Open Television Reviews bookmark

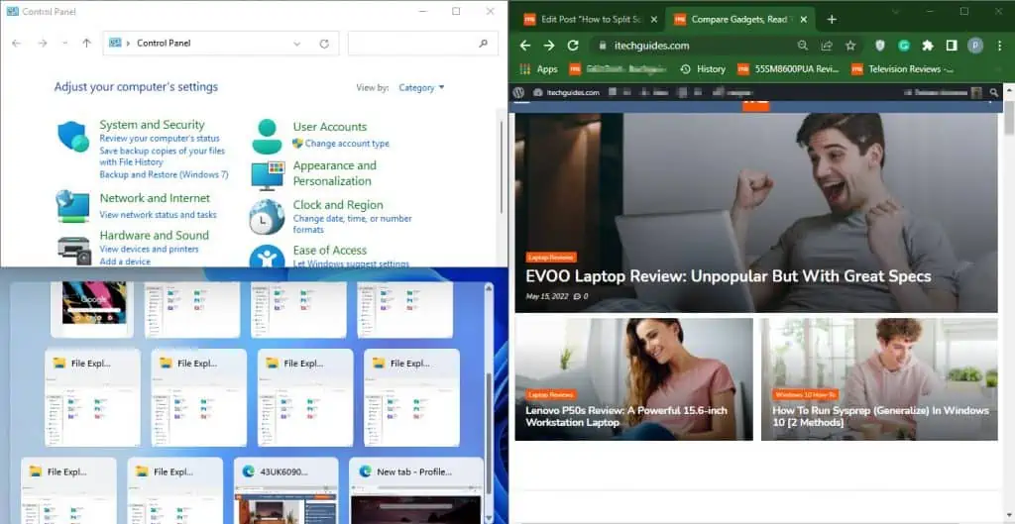pyautogui.click(x=902, y=68)
